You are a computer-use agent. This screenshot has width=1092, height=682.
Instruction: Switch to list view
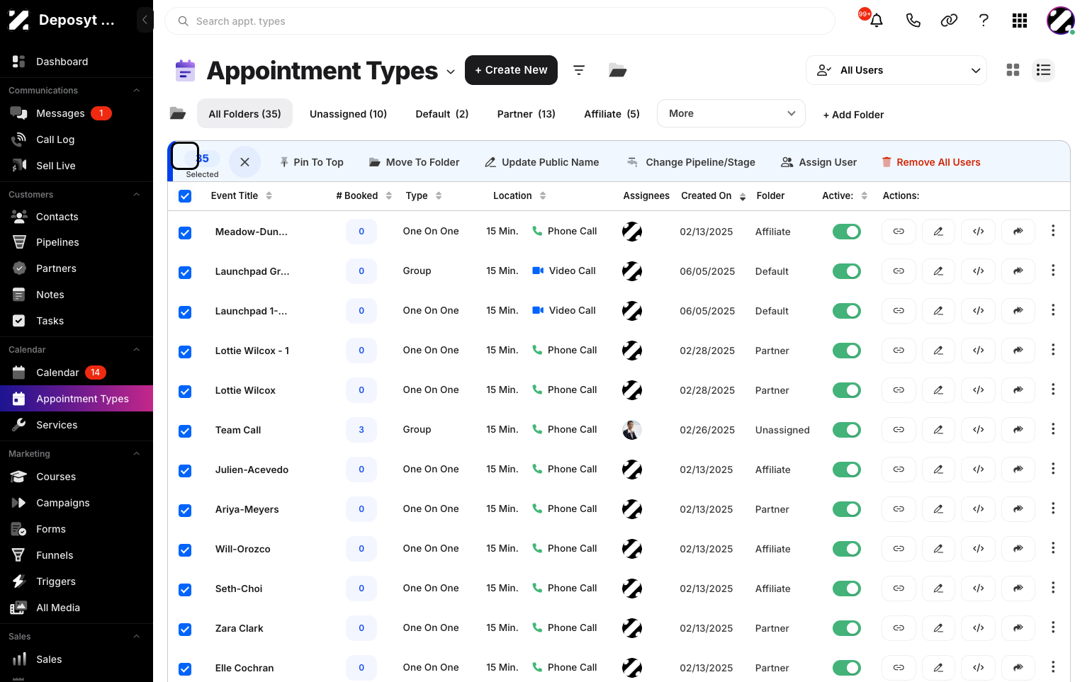(x=1043, y=70)
